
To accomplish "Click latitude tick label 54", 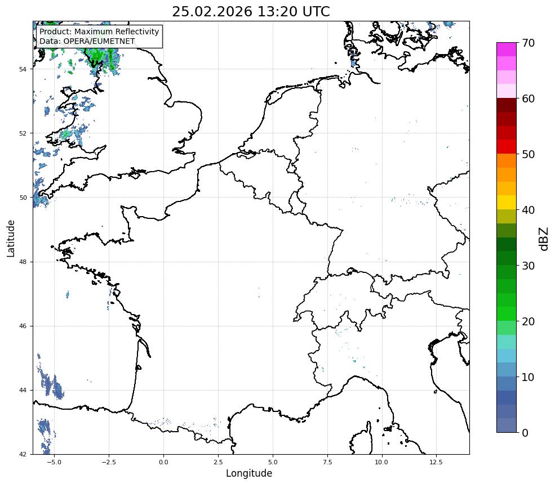I will (23, 69).
